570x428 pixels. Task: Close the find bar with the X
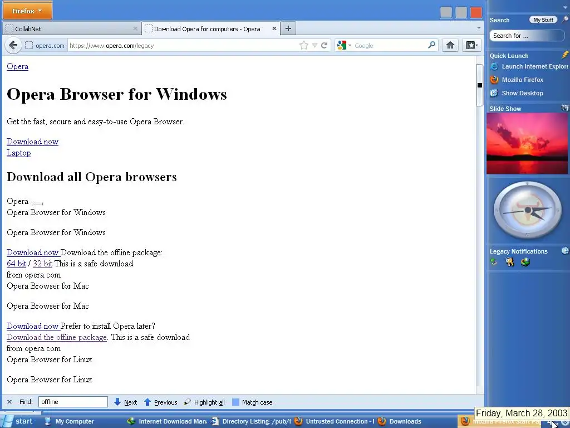(x=9, y=402)
